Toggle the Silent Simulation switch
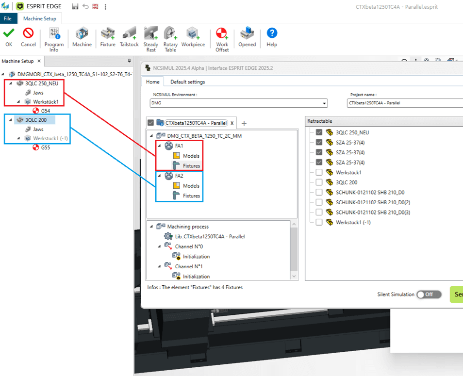The height and width of the screenshot is (376, 463). pos(429,294)
